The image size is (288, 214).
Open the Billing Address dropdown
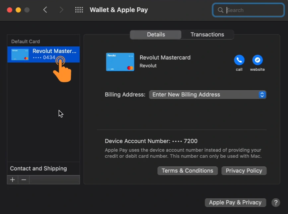pyautogui.click(x=208, y=95)
